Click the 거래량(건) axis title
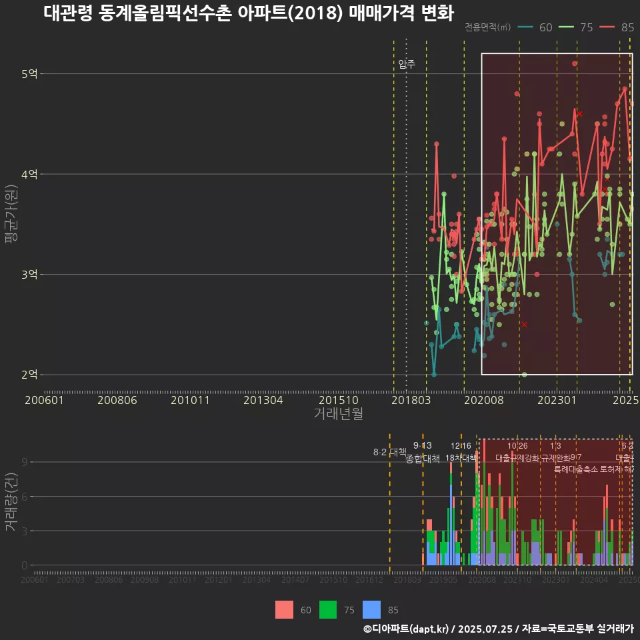Viewport: 640px width, 640px height. click(x=11, y=502)
